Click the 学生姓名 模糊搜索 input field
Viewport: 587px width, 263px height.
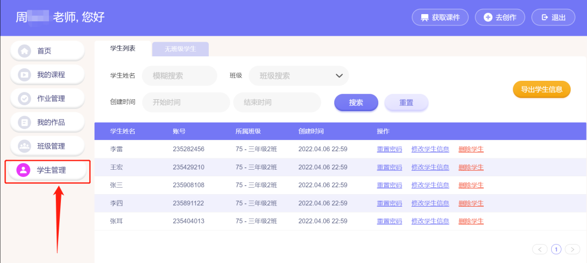179,76
